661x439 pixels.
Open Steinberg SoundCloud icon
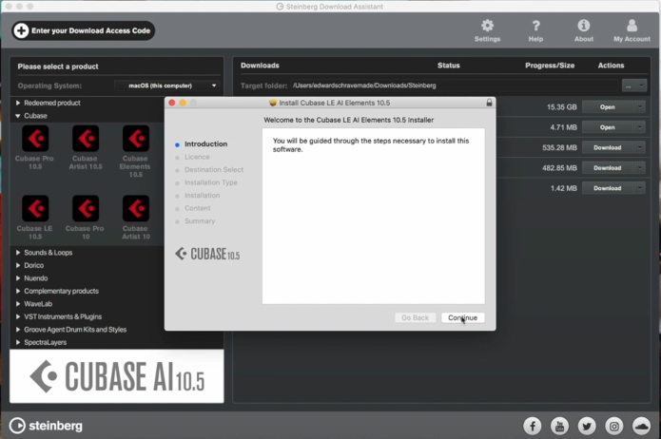[x=641, y=426]
